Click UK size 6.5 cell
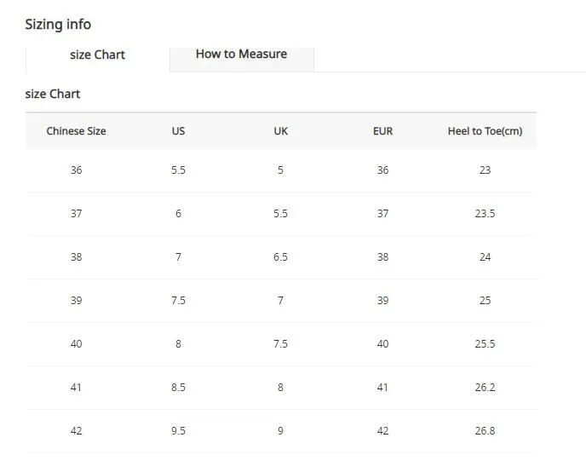Viewport: 586px width, 472px height. point(281,257)
